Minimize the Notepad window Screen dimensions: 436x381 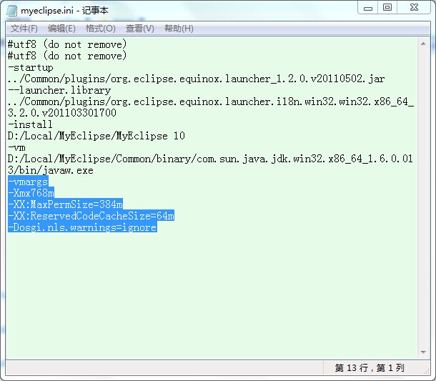pos(368,8)
